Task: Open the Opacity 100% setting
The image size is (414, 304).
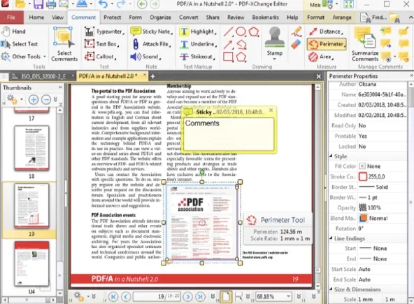Action: coord(382,208)
